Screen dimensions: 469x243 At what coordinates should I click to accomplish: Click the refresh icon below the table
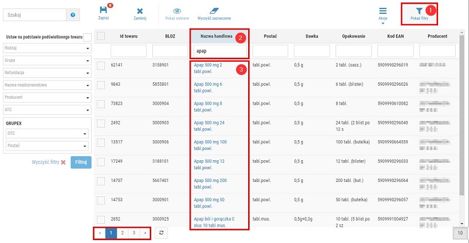coord(161,233)
